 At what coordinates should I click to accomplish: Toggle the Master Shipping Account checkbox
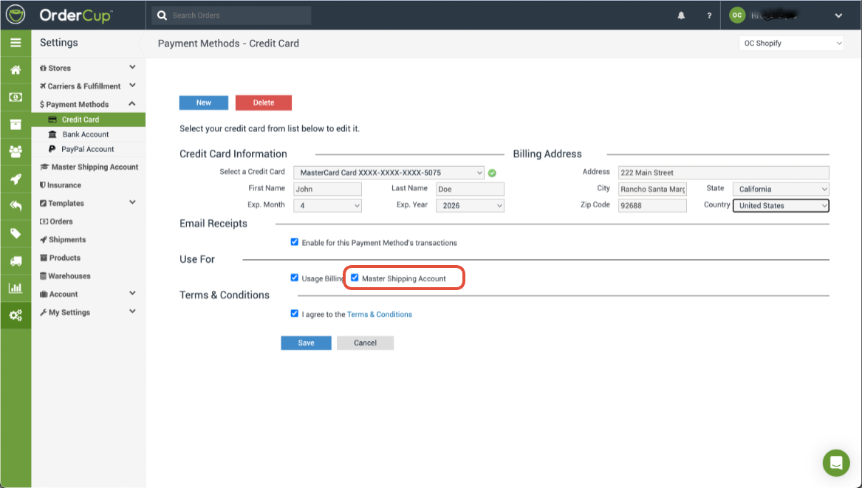point(355,278)
